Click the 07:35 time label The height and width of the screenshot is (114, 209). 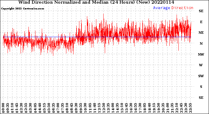pos(62,108)
